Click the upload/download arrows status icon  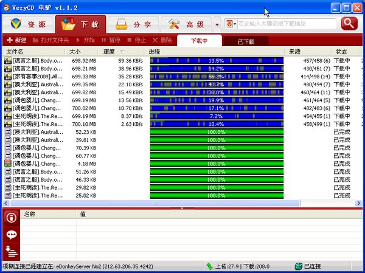[209, 266]
